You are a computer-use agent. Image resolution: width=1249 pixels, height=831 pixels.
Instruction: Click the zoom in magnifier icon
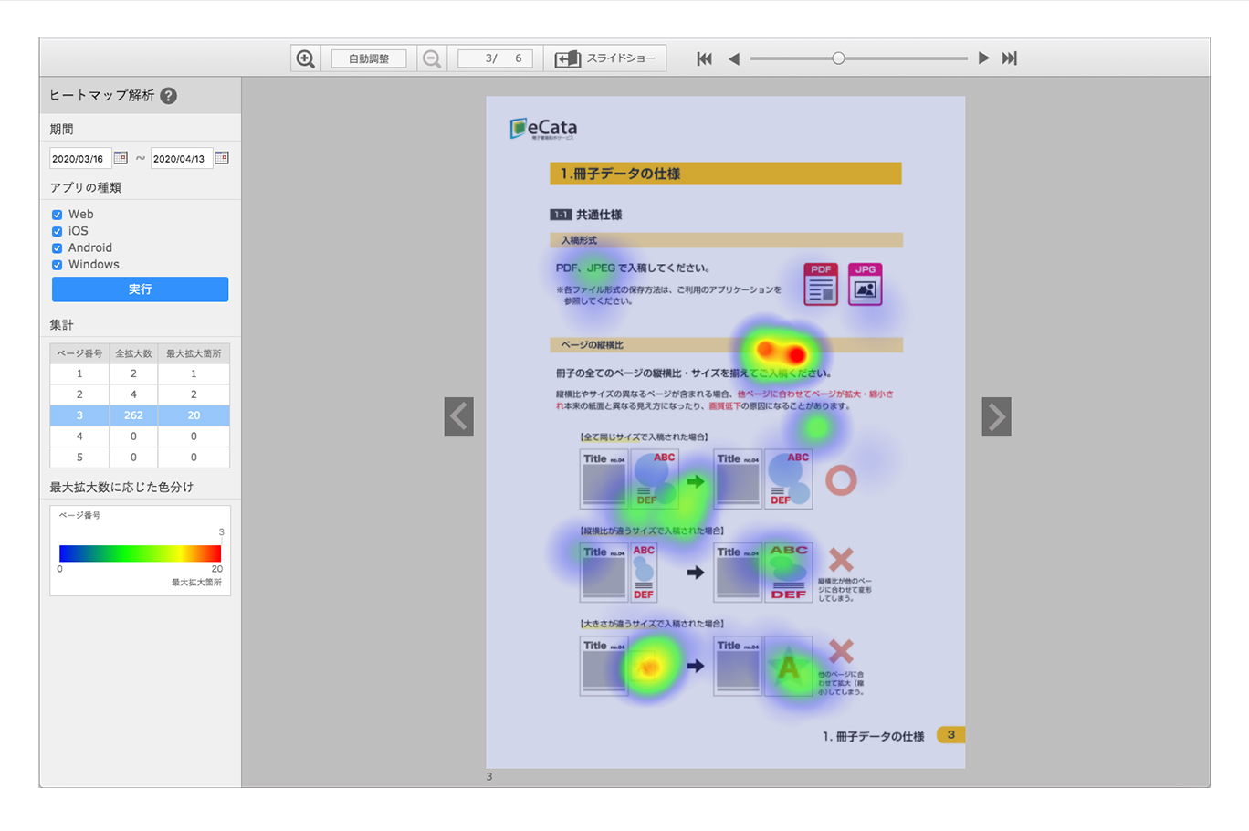click(306, 58)
